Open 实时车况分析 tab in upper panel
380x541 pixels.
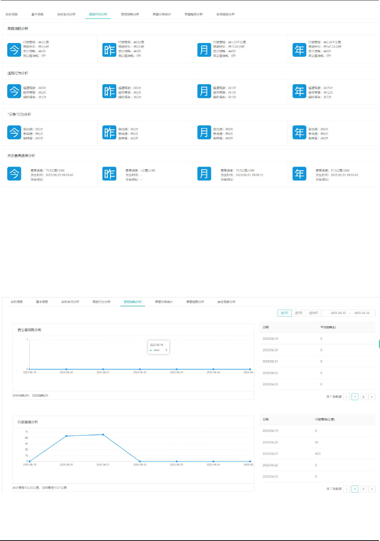pyautogui.click(x=66, y=14)
